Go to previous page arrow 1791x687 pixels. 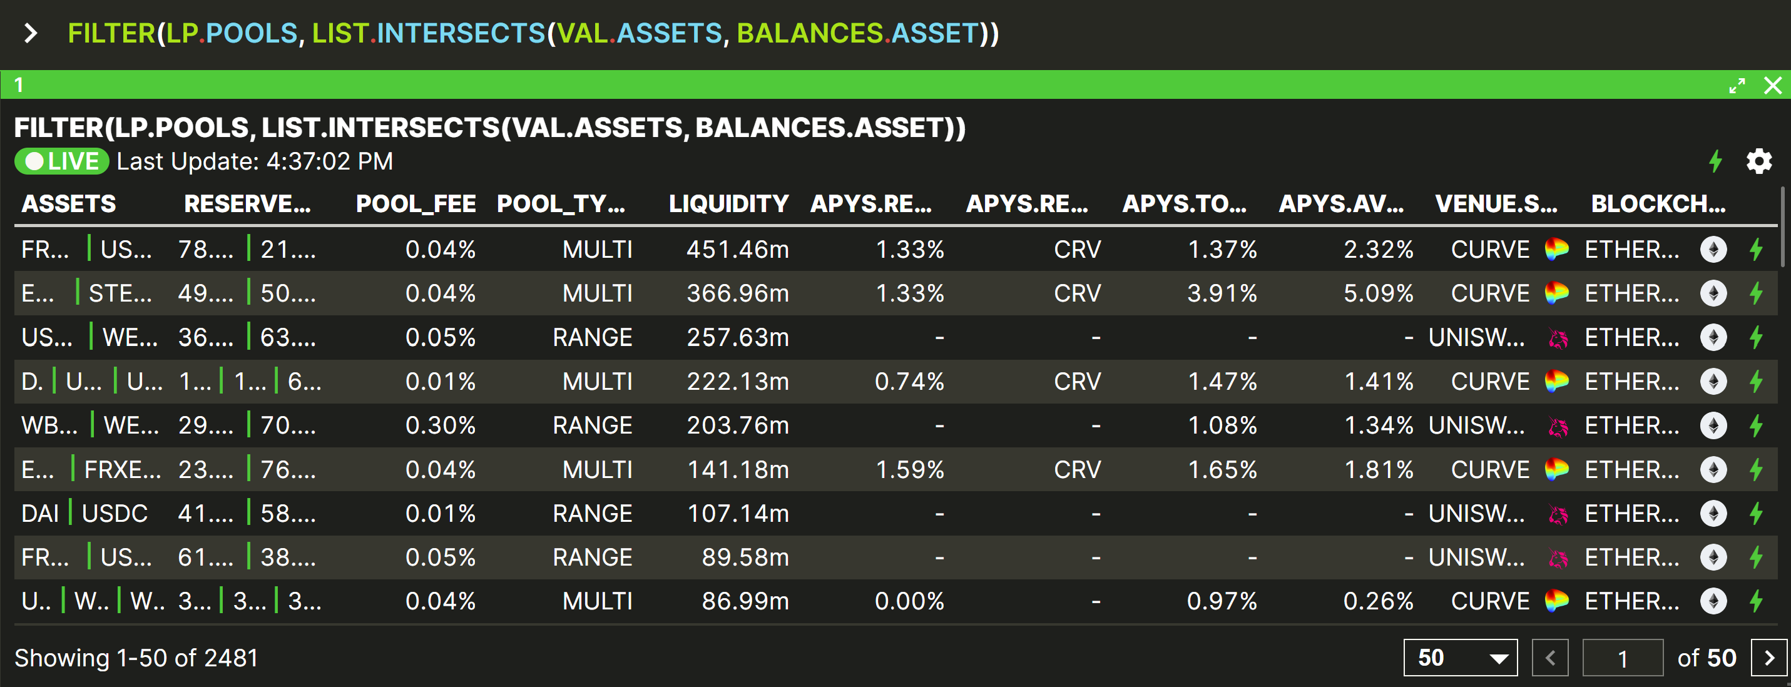tap(1549, 658)
